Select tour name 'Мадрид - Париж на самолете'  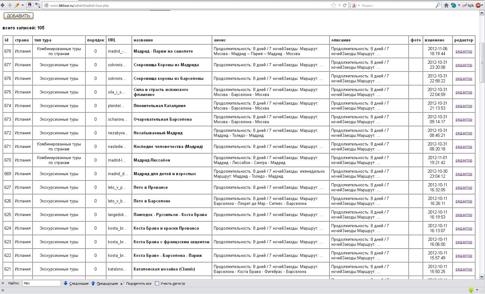click(x=163, y=51)
